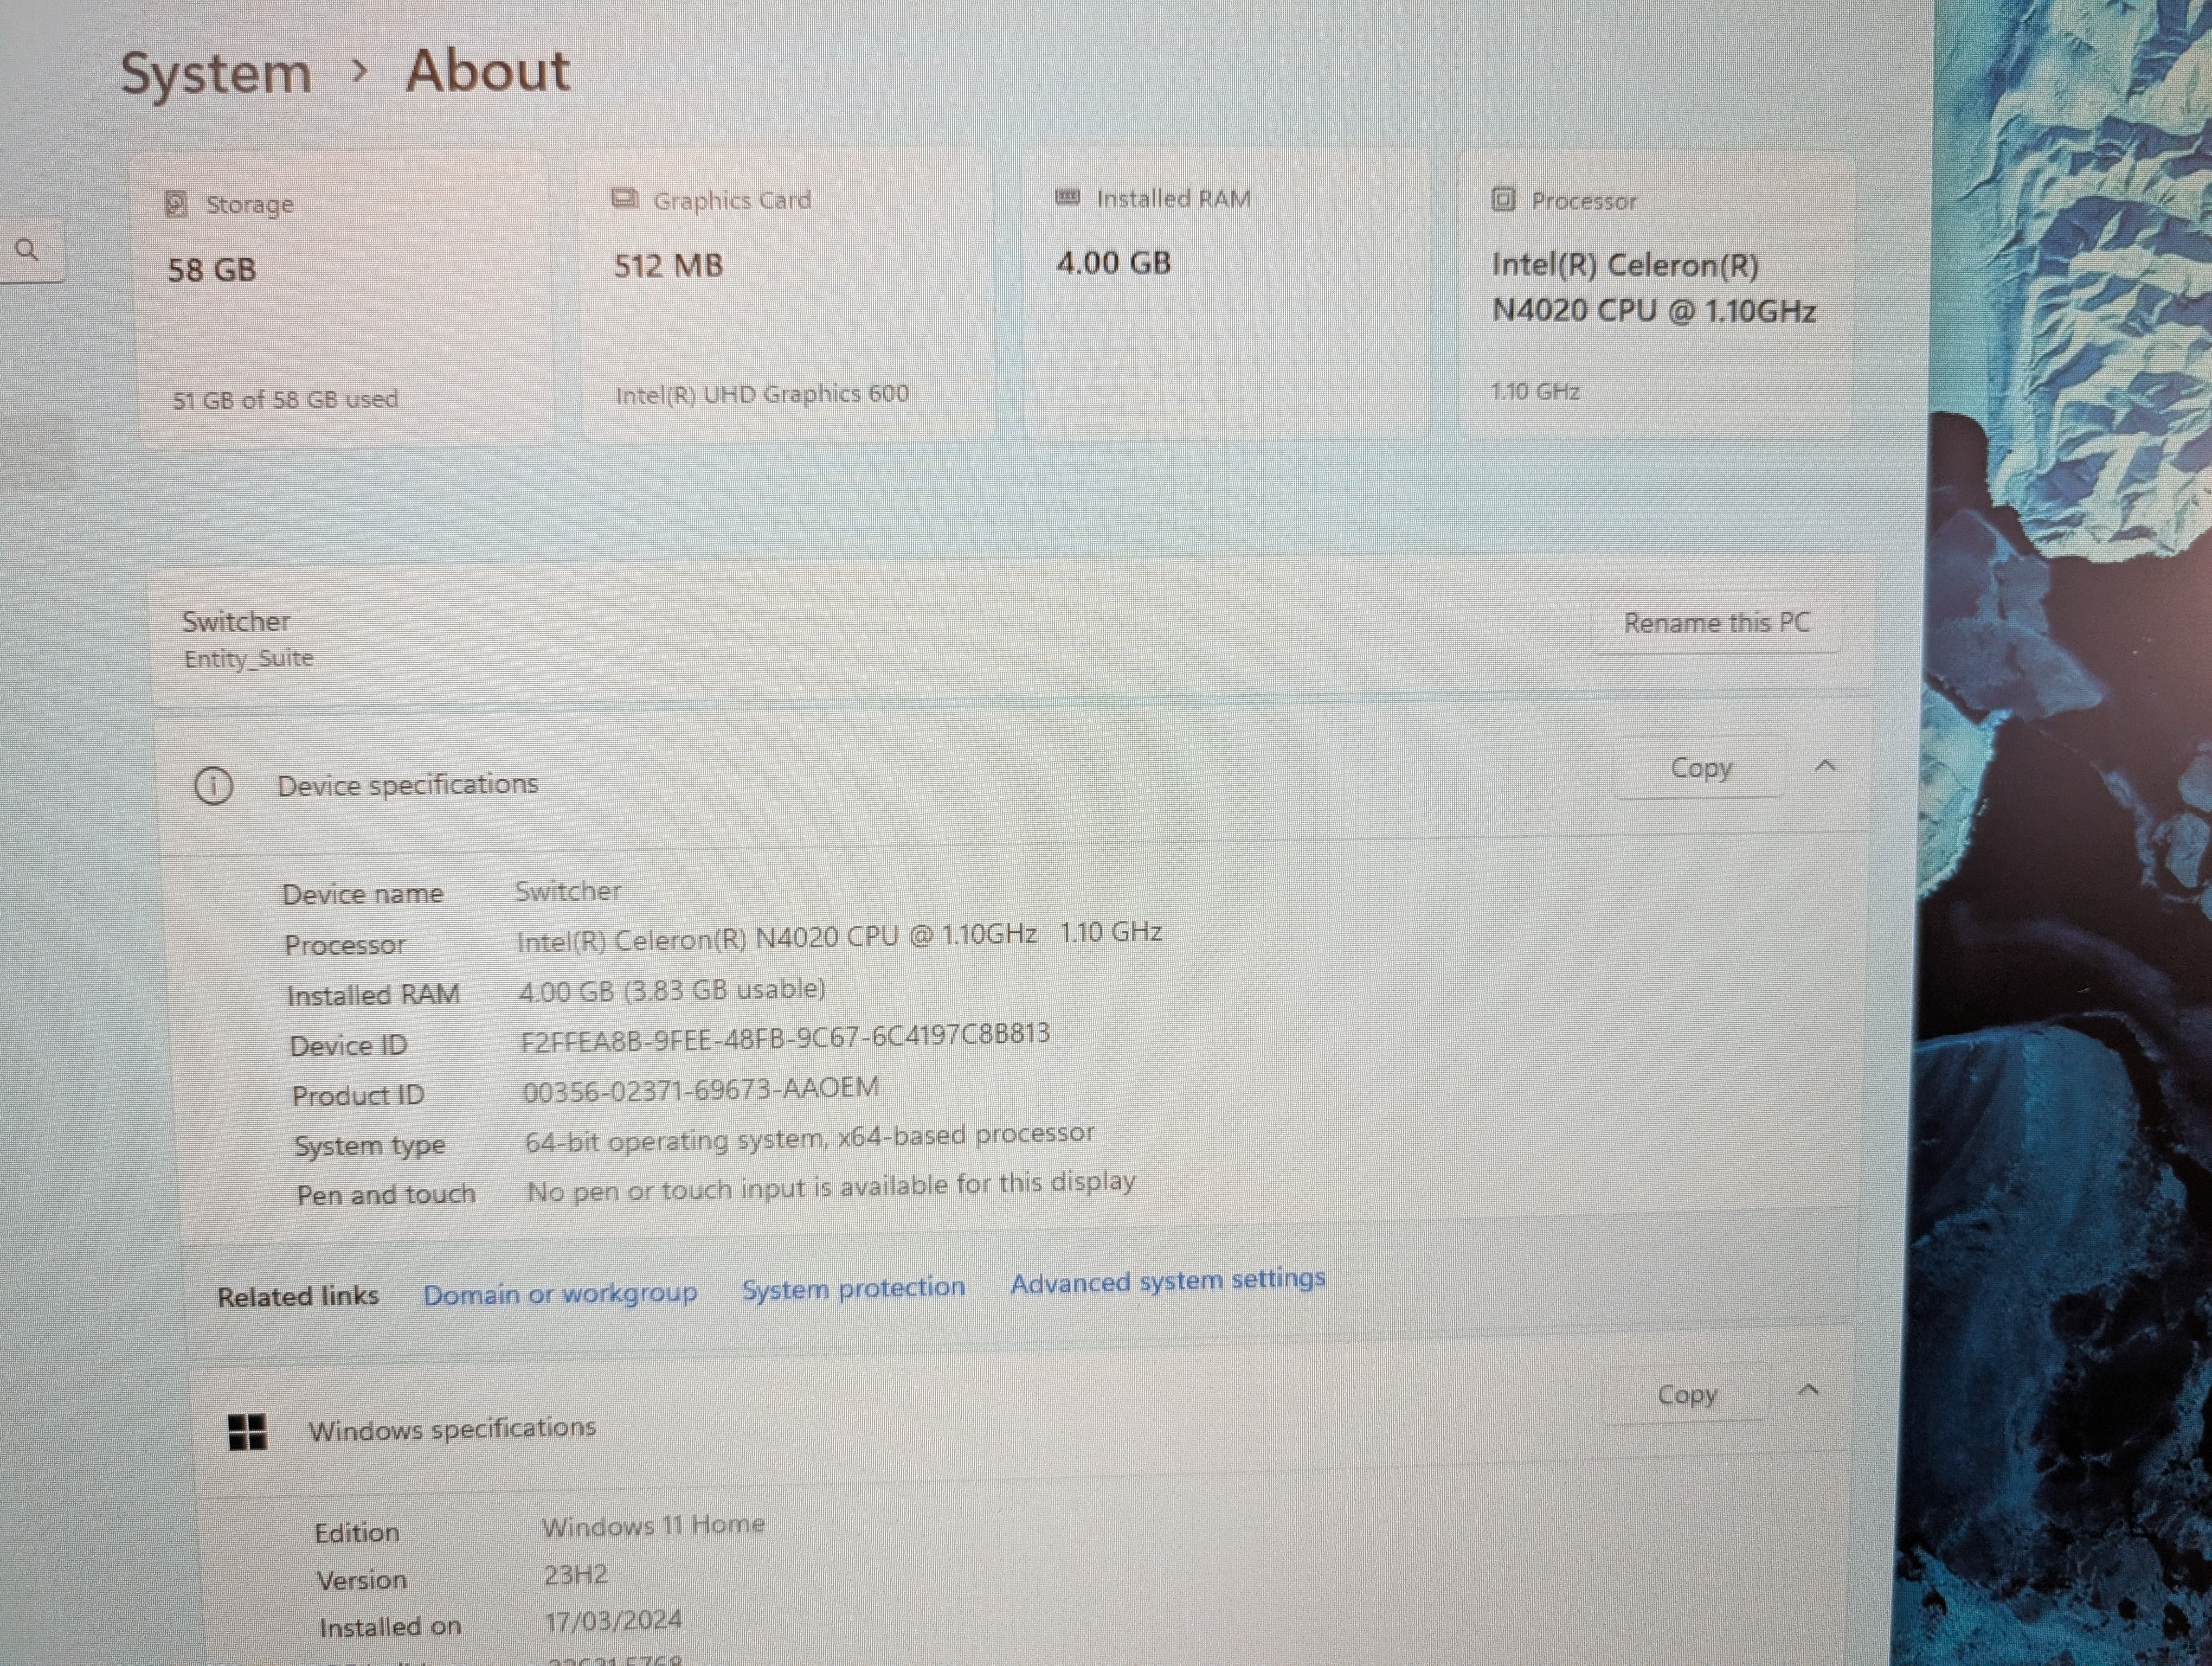The height and width of the screenshot is (1666, 2212).
Task: Click the Device specifications info icon
Action: coord(213,786)
